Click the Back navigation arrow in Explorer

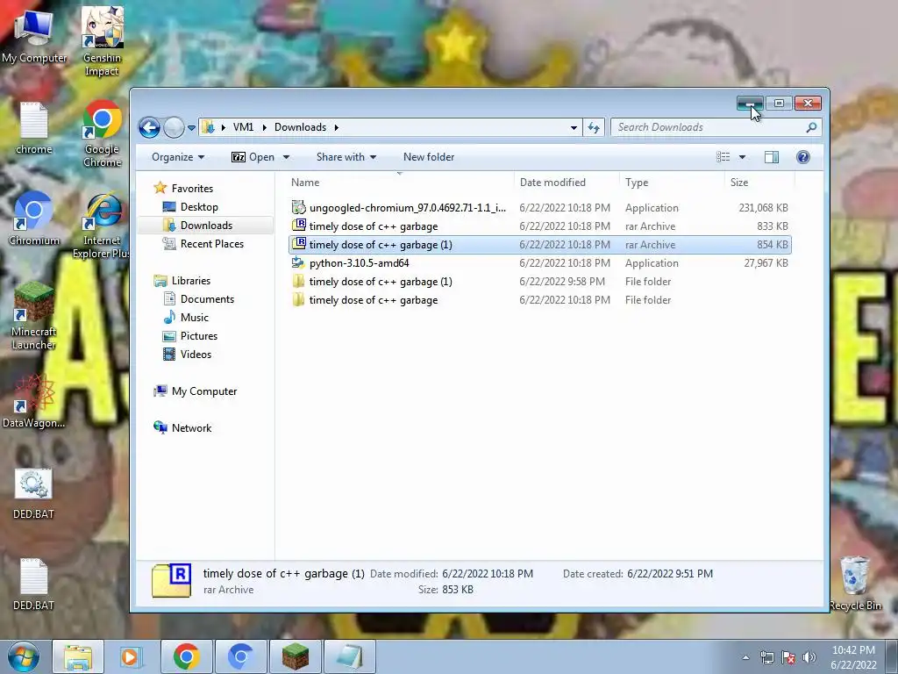(x=149, y=127)
